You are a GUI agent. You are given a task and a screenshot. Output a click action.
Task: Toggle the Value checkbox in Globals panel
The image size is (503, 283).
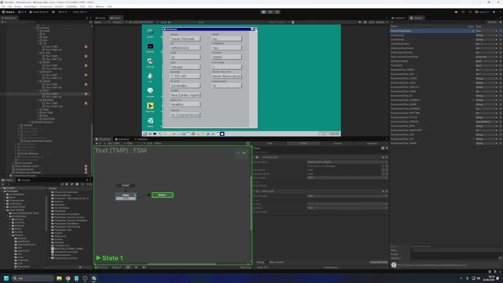tap(412, 250)
